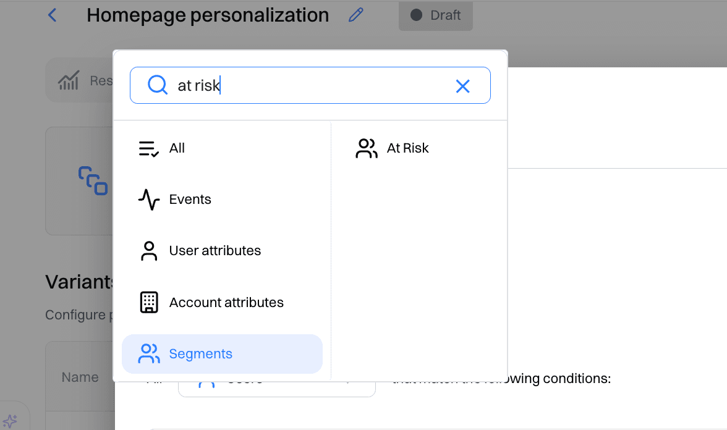Switch to the Events category
This screenshot has height=430, width=727.
[190, 200]
